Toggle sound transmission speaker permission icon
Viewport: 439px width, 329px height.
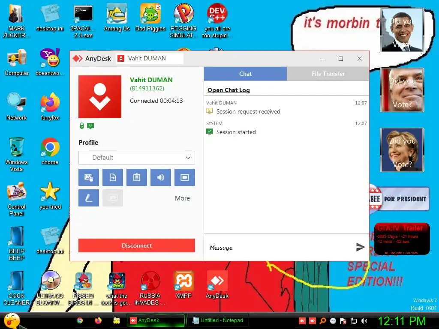tap(161, 177)
